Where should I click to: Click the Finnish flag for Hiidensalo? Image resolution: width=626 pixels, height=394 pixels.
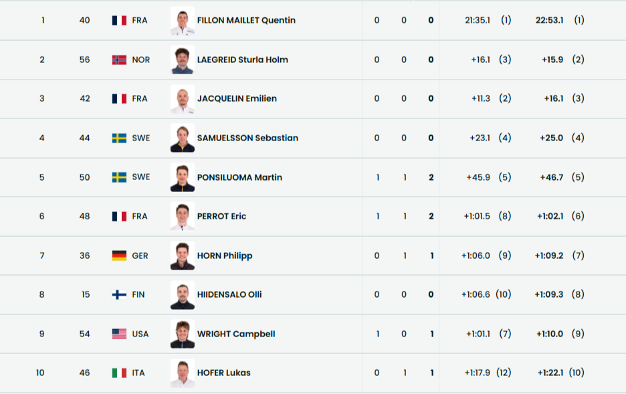coord(119,294)
